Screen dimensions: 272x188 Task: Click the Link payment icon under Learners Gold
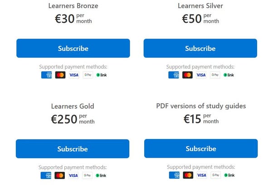pos(101,175)
